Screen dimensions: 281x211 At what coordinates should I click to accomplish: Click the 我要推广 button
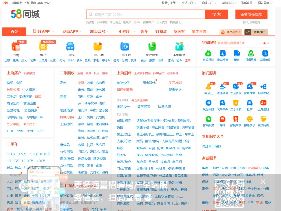(256, 32)
